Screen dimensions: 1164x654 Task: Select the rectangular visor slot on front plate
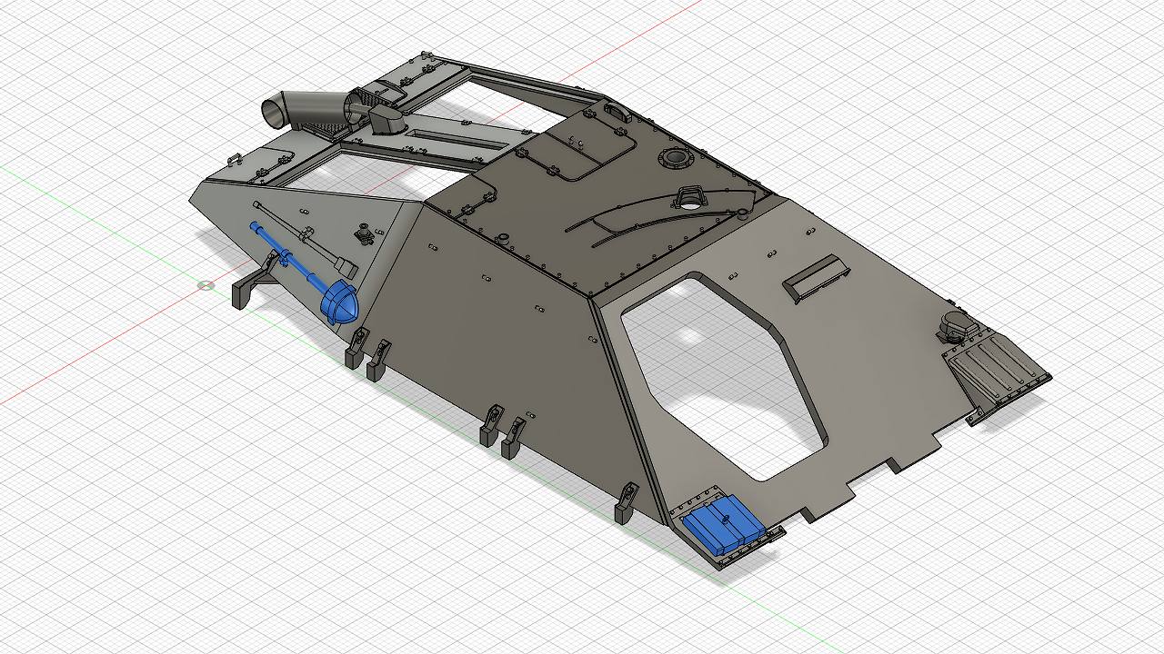coord(818,277)
